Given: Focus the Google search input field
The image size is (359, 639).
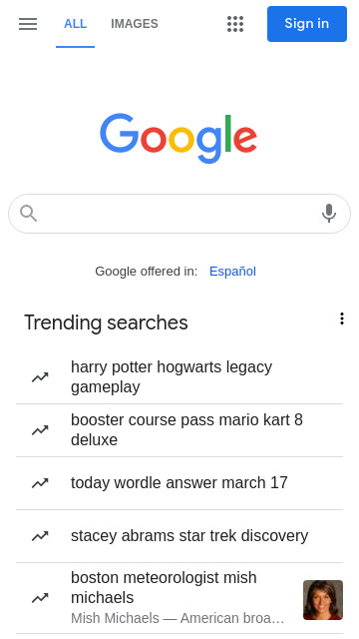Looking at the screenshot, I should (179, 214).
